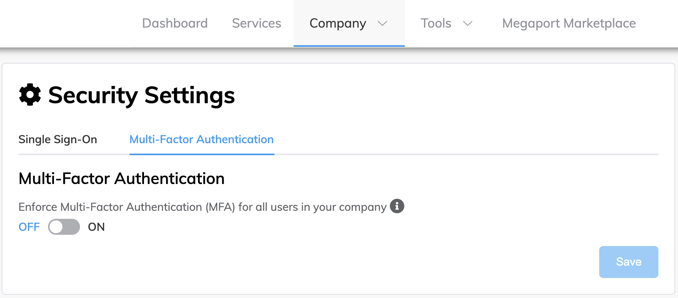678x298 pixels.
Task: Click the MFA info icon
Action: [x=397, y=206]
